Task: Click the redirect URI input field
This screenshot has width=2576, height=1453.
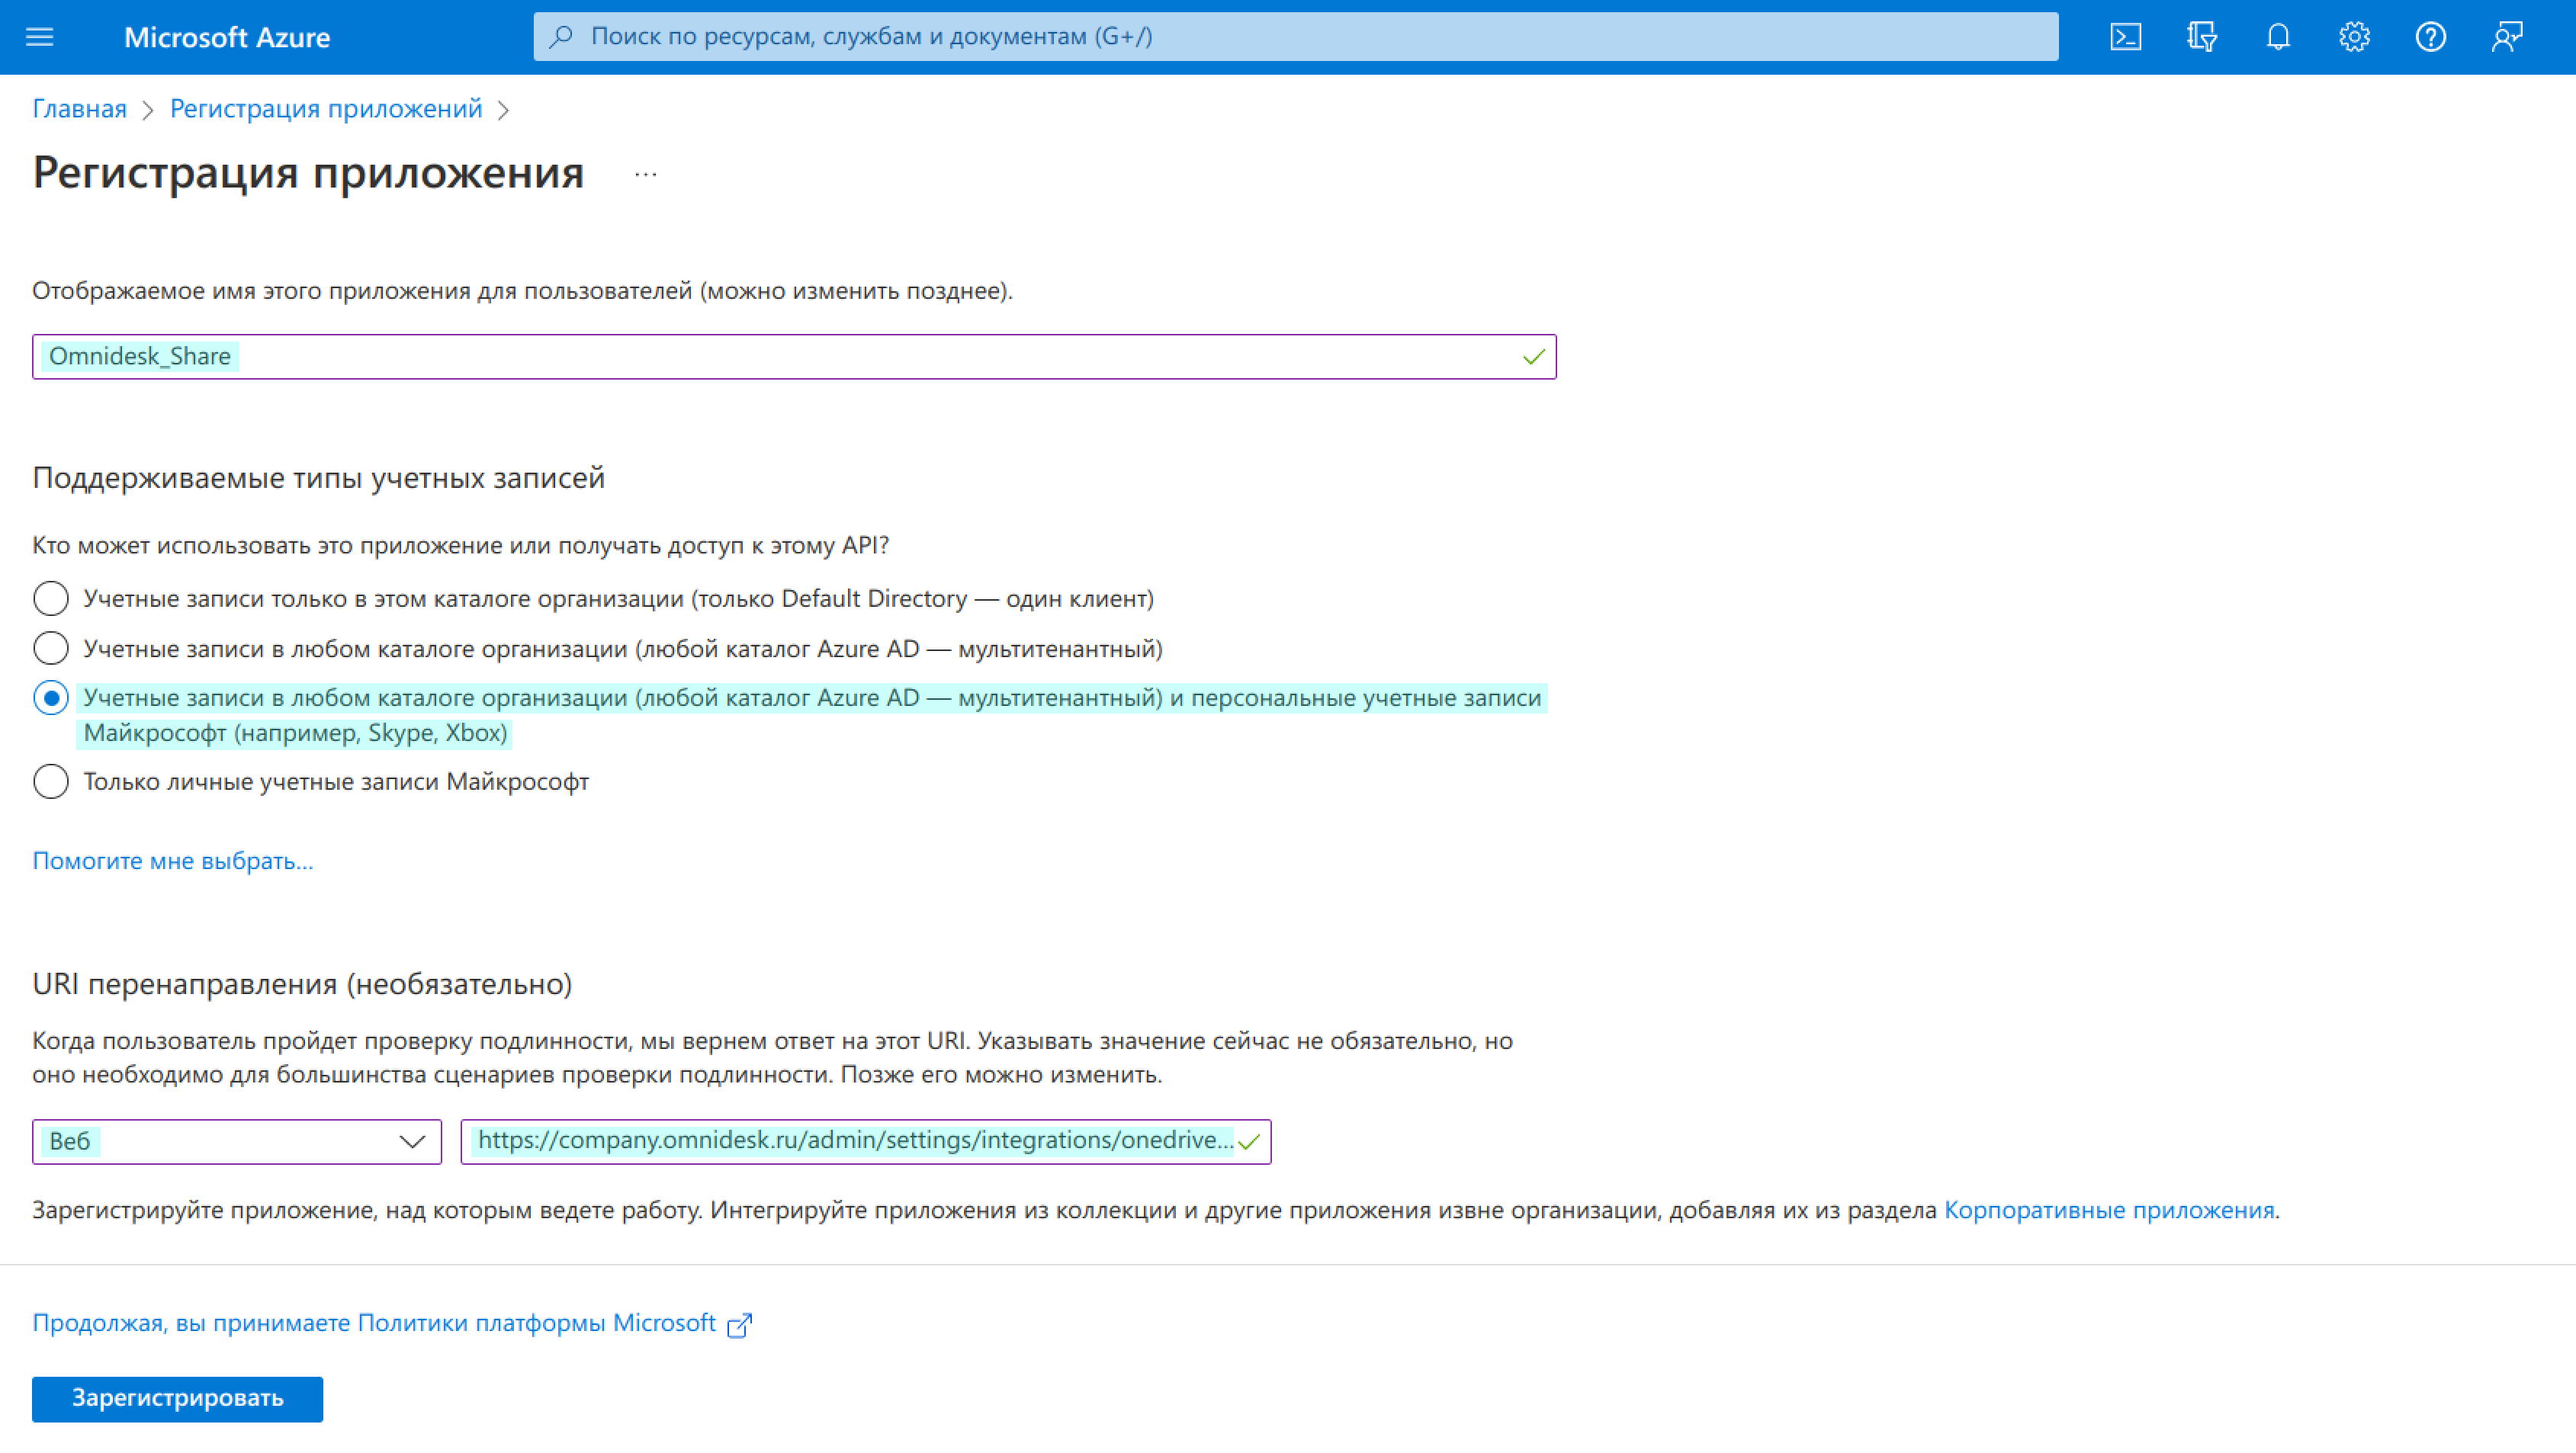Action: [866, 1141]
